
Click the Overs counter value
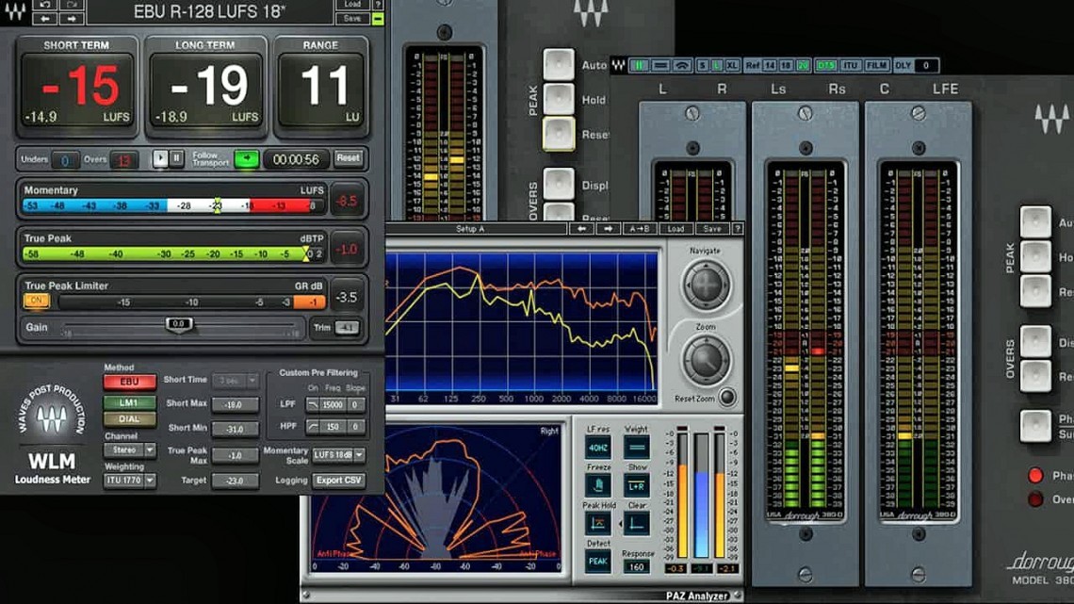[x=123, y=160]
